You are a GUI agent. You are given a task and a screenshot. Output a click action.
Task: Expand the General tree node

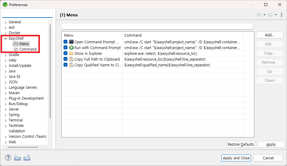pyautogui.click(x=5, y=22)
